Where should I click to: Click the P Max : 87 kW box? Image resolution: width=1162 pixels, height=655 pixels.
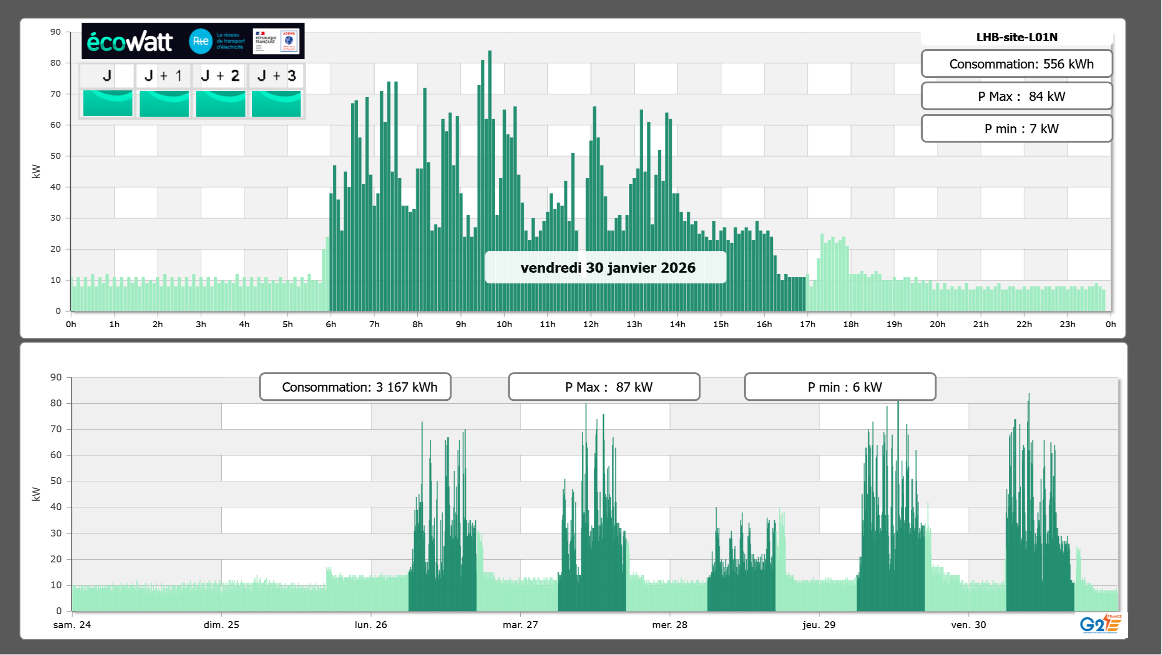[x=604, y=387]
